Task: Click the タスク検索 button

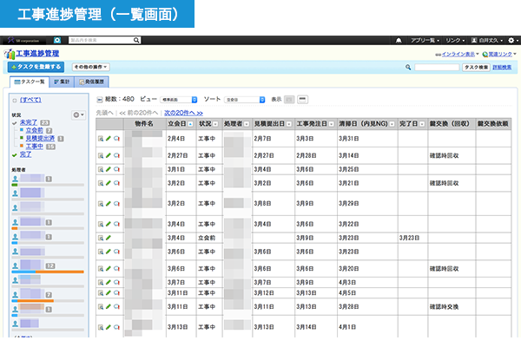Action: (x=476, y=68)
